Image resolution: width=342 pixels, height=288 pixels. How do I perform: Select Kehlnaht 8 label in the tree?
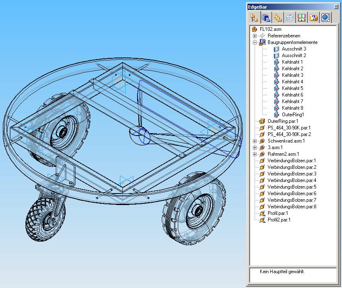pos(292,108)
